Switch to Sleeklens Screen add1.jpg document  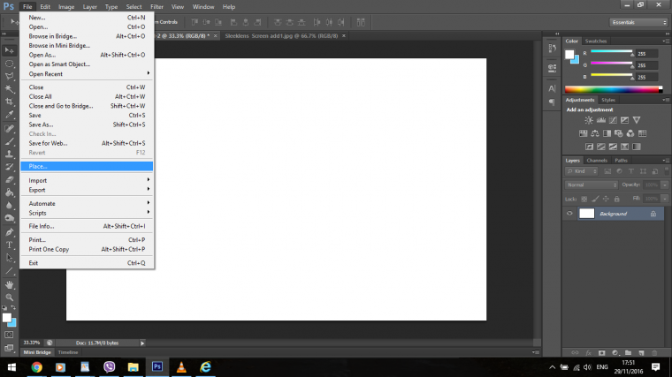click(x=281, y=36)
